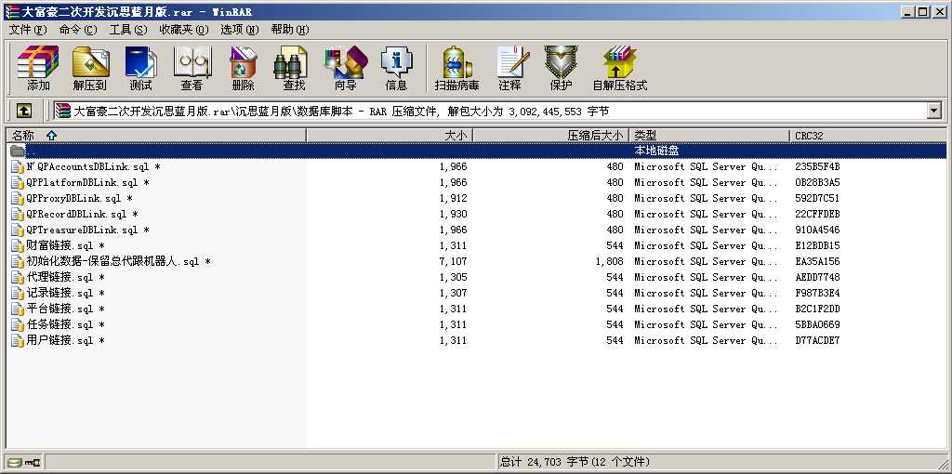Screen dimensions: 952x474
Task: Select 记录链接.sql file
Action: coord(66,293)
